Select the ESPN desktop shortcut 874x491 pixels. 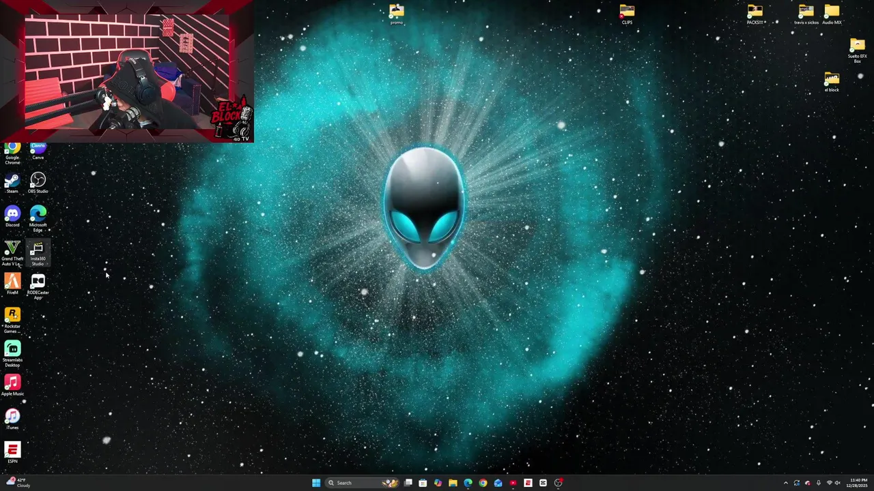tap(12, 453)
